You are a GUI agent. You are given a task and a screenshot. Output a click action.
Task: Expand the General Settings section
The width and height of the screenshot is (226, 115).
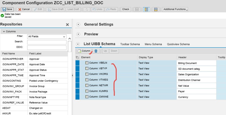pos(78,24)
